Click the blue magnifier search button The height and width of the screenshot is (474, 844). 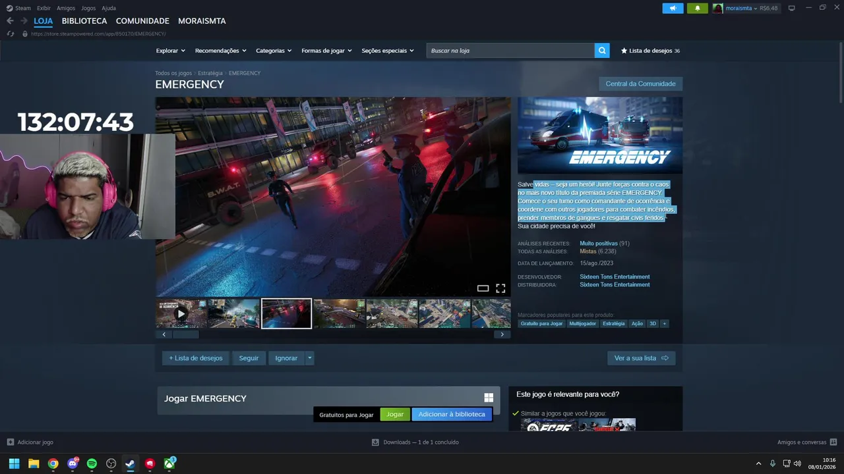601,51
